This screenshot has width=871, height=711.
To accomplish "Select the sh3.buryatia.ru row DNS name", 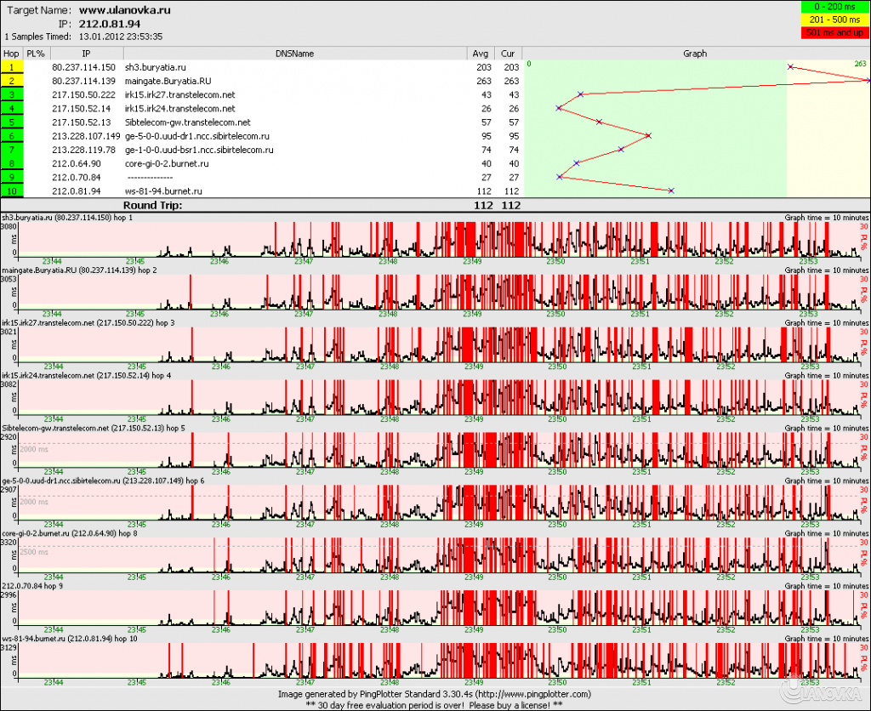I will click(x=157, y=66).
